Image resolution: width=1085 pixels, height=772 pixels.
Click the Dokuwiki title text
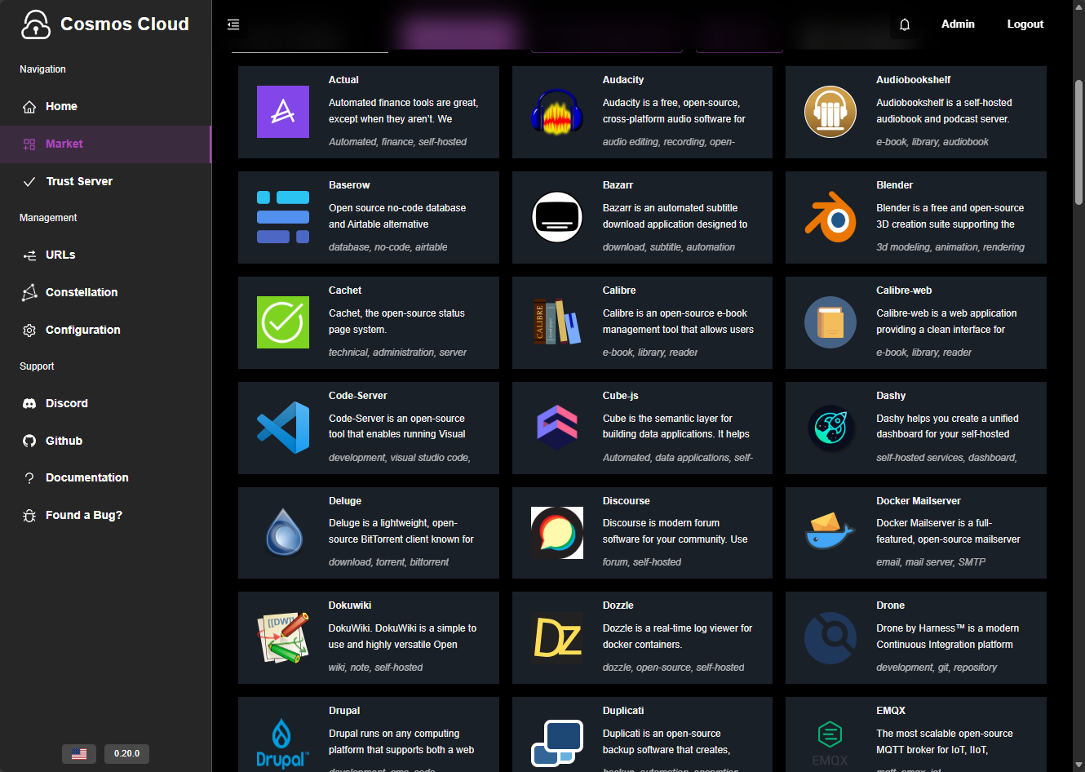350,606
